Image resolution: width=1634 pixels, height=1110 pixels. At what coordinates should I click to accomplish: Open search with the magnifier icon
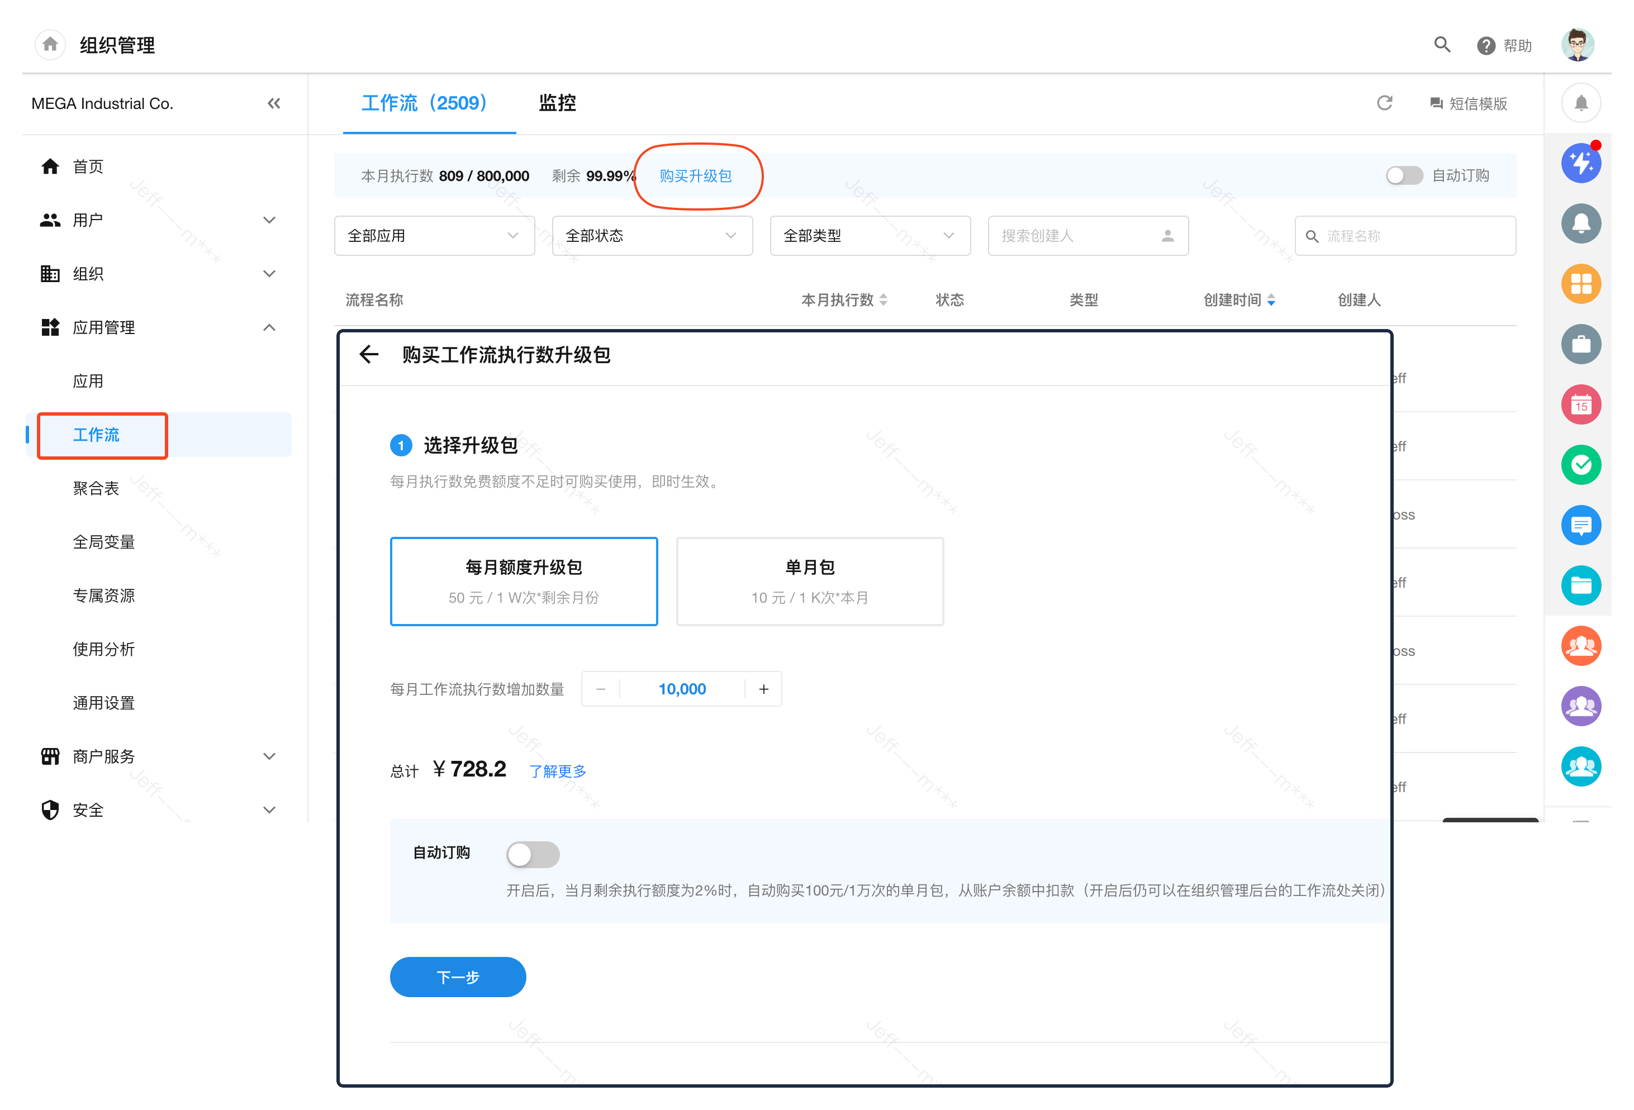click(1442, 45)
